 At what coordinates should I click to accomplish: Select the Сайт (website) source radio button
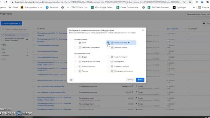click(x=76, y=43)
